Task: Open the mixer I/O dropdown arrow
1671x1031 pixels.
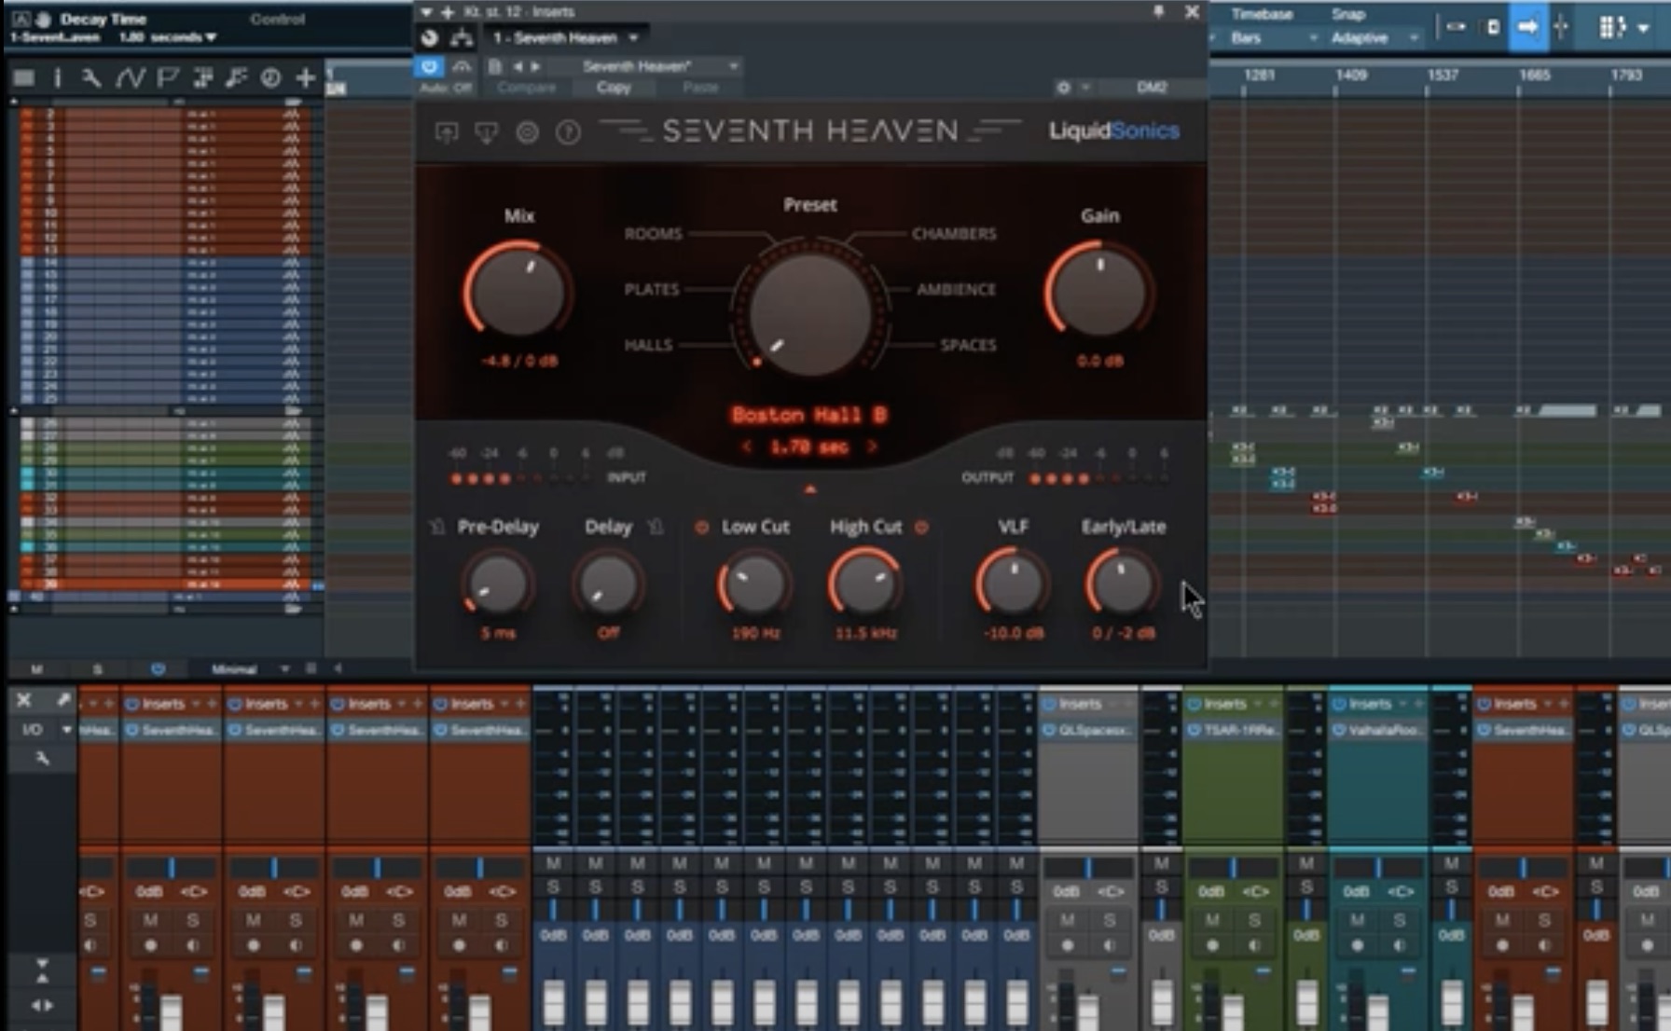Action: pos(67,729)
